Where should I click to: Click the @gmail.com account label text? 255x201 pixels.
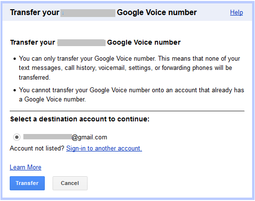point(89,137)
